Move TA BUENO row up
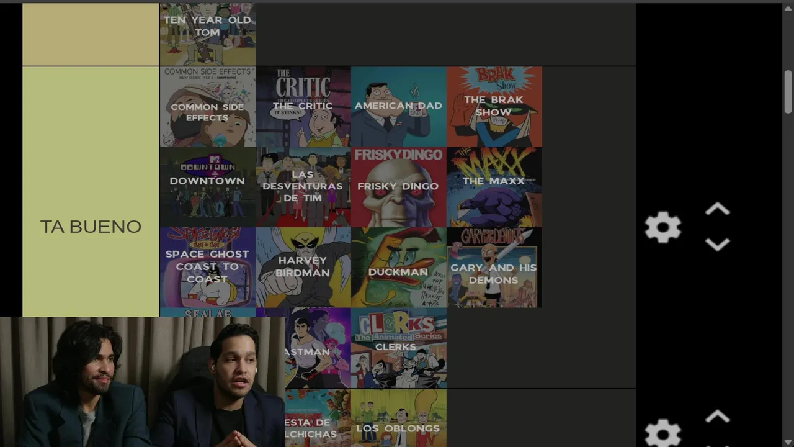The image size is (794, 447). (x=717, y=210)
